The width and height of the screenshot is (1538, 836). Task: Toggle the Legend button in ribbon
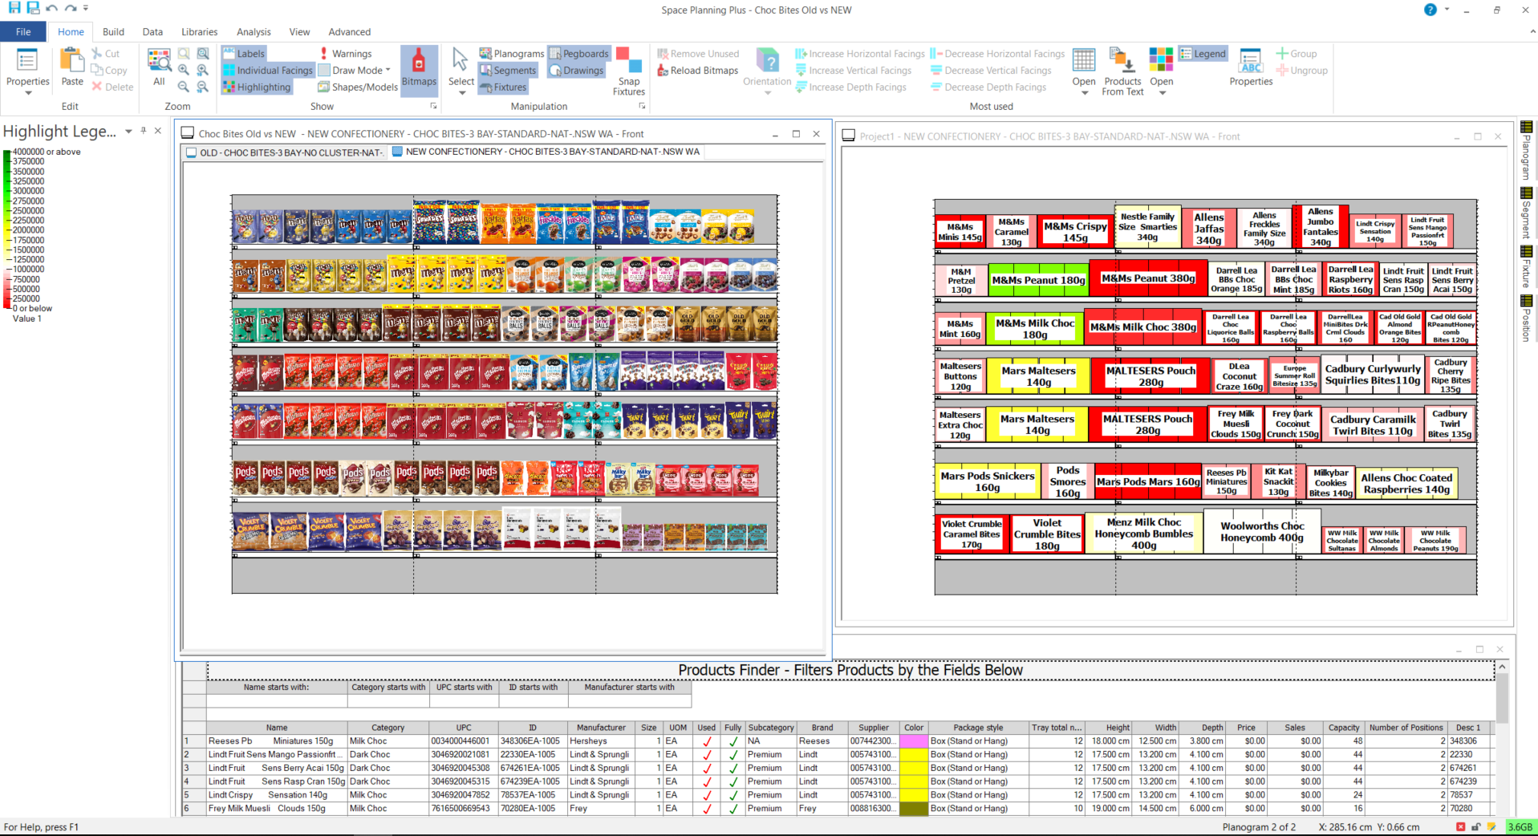pyautogui.click(x=1203, y=54)
